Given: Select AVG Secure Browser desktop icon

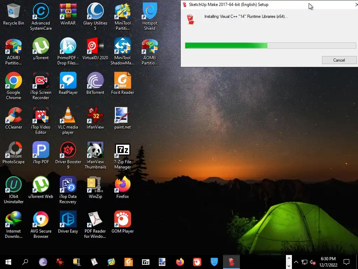Looking at the screenshot, I should 41,225.
